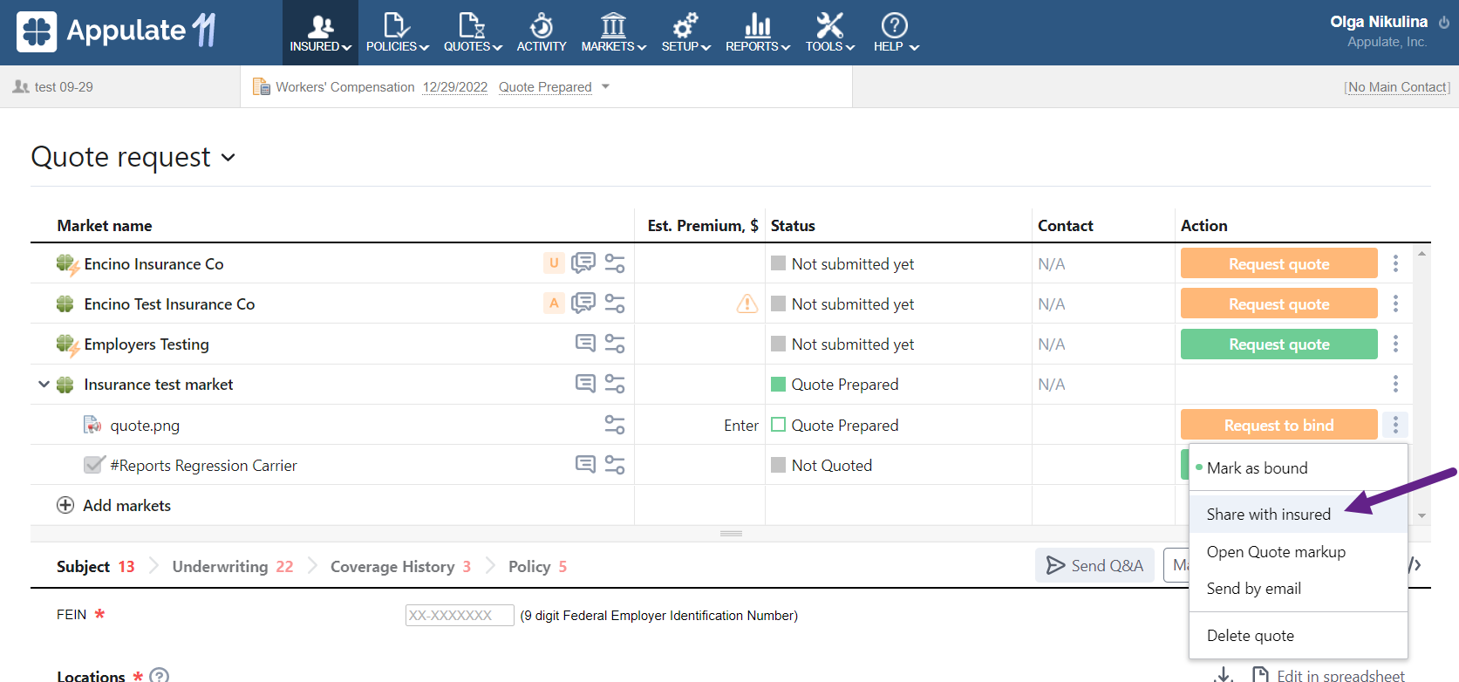Open messages for Encino Test Insurance Co

(x=583, y=303)
